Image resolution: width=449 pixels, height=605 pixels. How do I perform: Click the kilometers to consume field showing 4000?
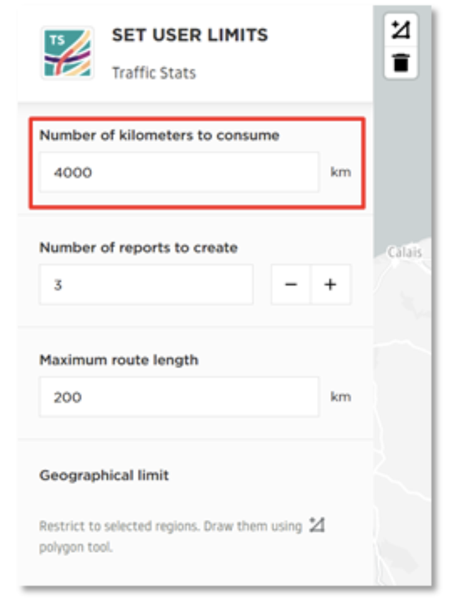(x=179, y=172)
